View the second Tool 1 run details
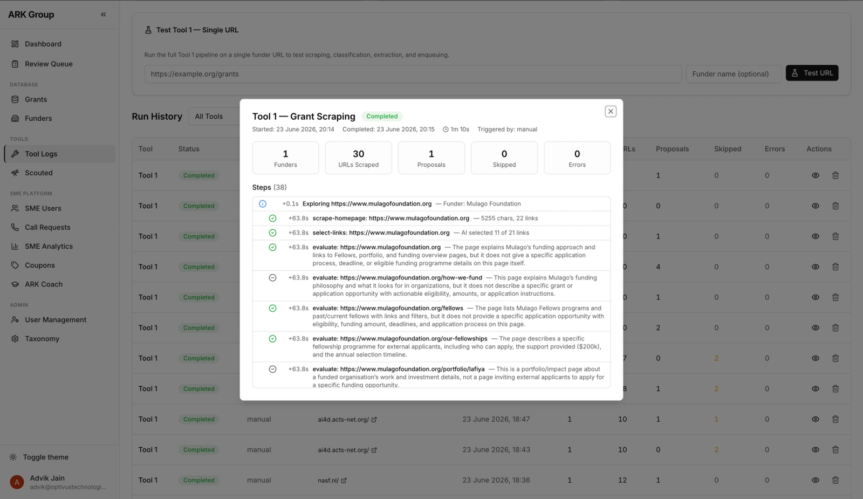Viewport: 863px width, 499px height. coord(816,206)
